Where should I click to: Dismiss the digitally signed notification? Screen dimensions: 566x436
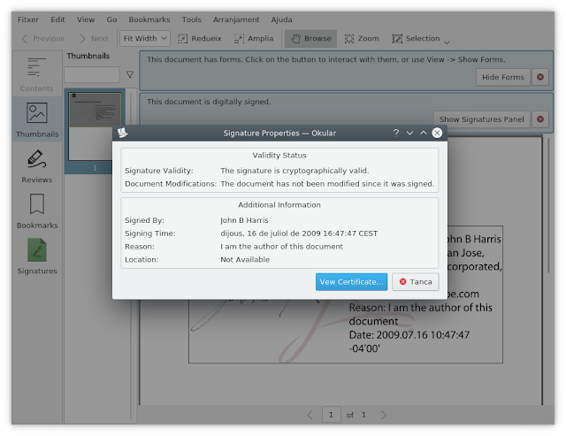click(540, 119)
